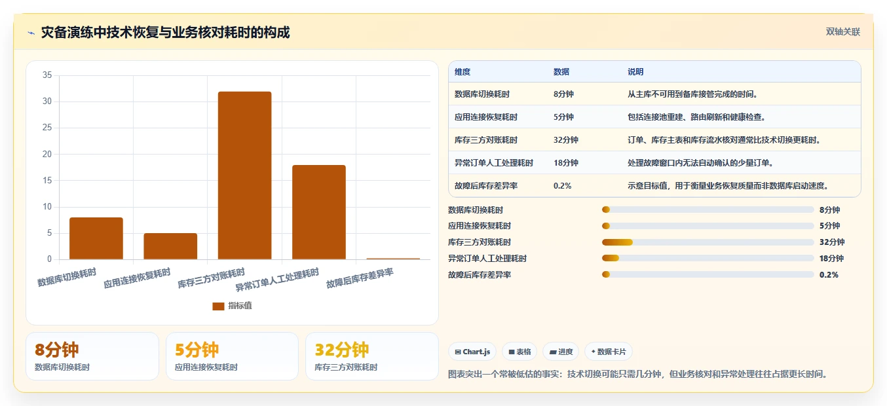887x406 pixels.
Task: Click the 故障后库存差异率 progress bar
Action: 708,274
